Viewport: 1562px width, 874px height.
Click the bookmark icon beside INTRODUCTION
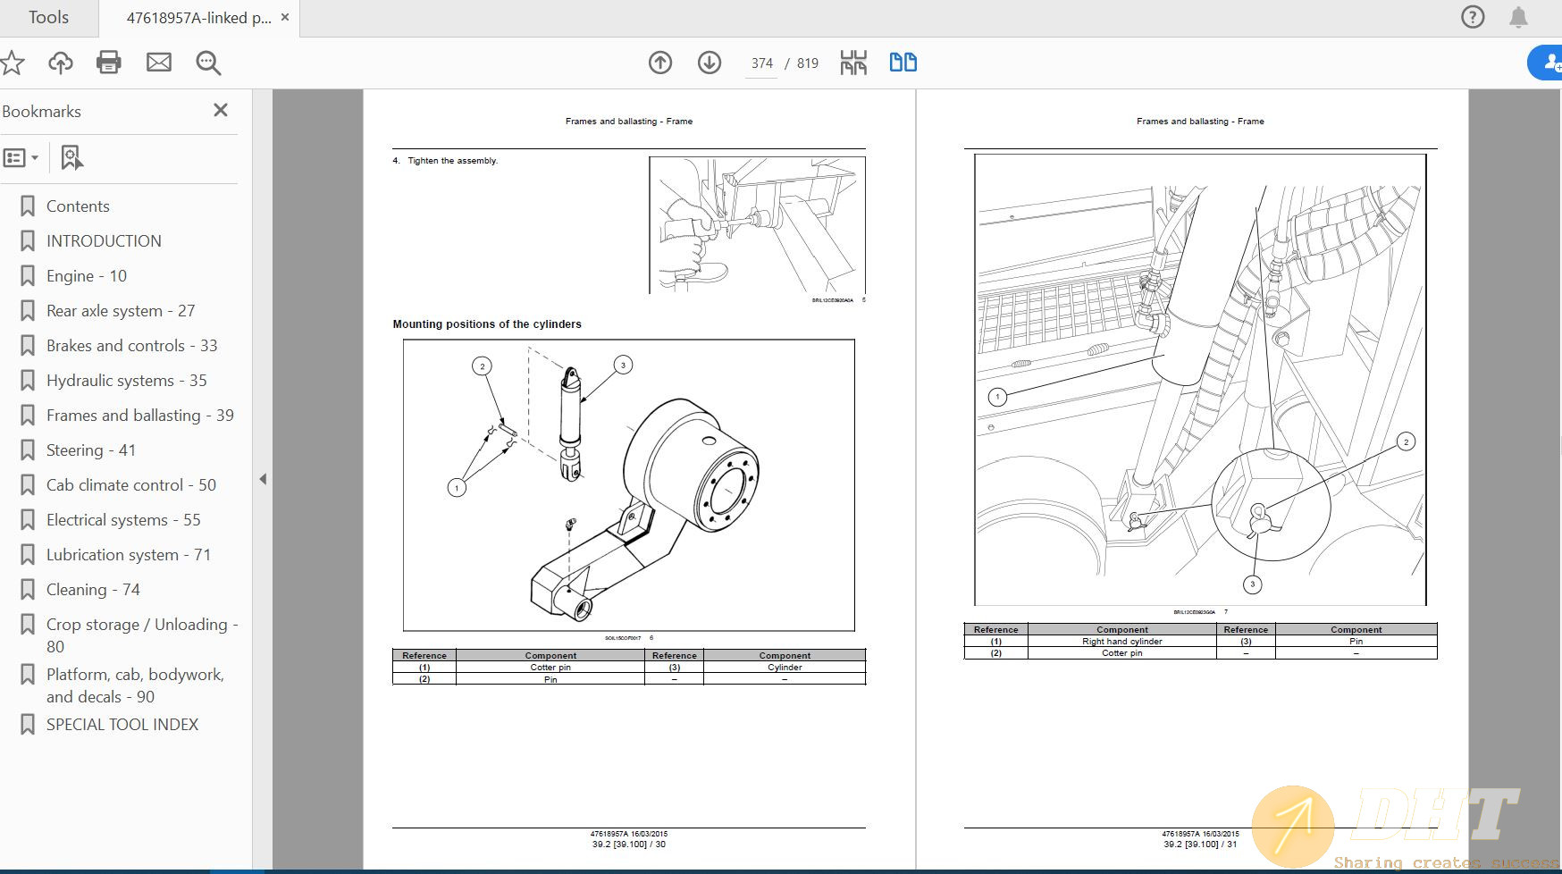tap(28, 241)
